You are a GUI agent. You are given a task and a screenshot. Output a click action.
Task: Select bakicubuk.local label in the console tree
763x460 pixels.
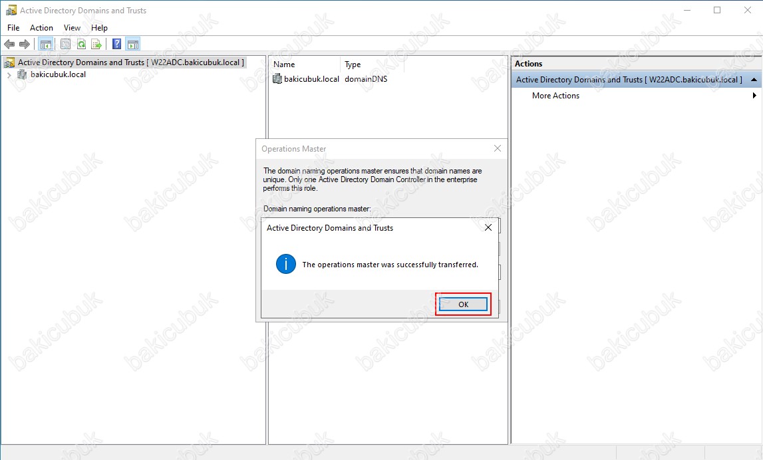click(58, 74)
